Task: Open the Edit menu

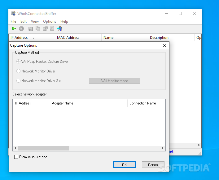Action: 24,21
